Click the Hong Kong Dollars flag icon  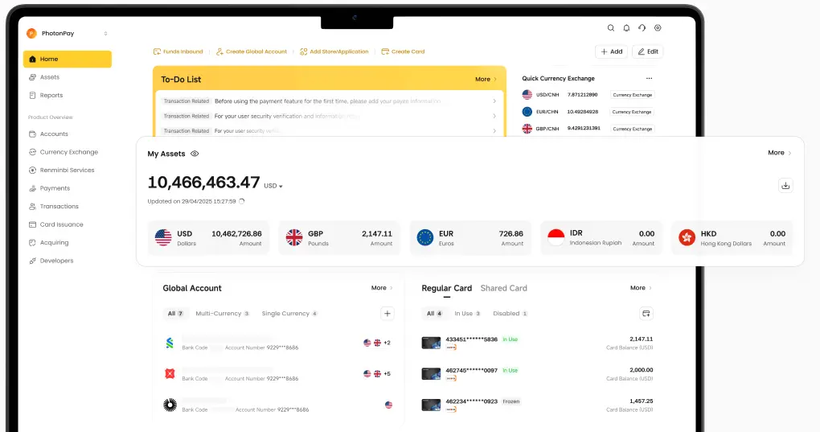(x=687, y=237)
